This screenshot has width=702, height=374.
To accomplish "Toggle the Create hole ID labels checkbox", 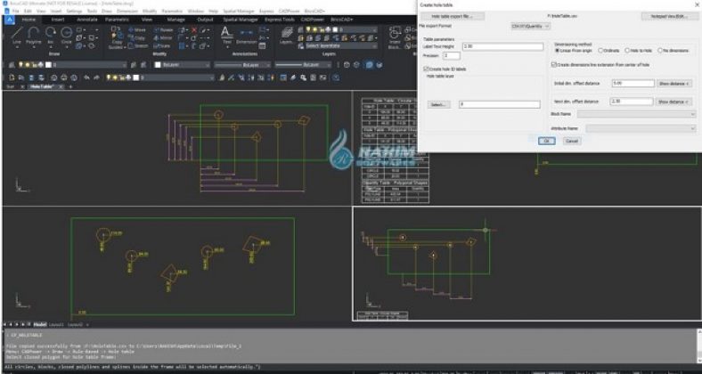I will [x=425, y=69].
